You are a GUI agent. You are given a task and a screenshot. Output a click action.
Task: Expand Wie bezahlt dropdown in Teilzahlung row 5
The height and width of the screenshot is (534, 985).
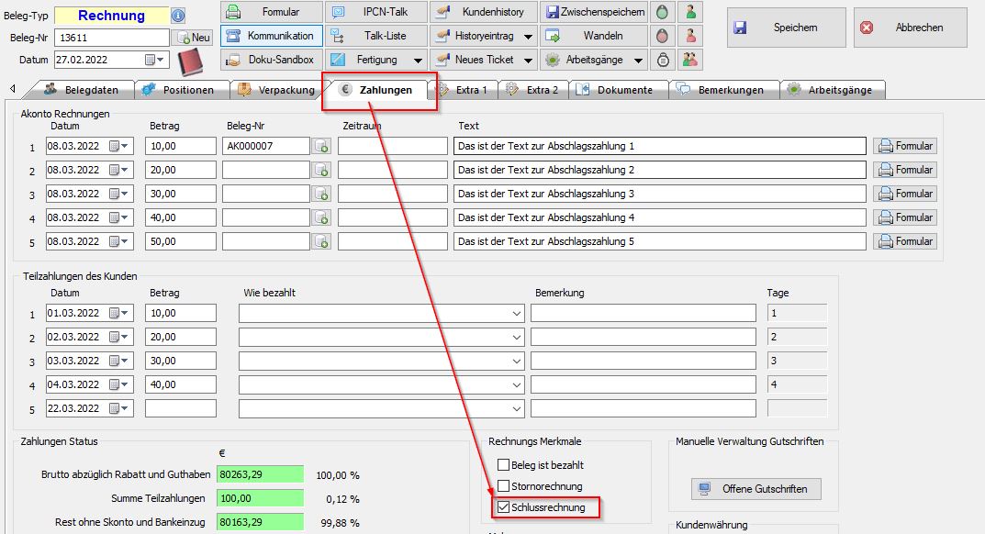click(517, 409)
